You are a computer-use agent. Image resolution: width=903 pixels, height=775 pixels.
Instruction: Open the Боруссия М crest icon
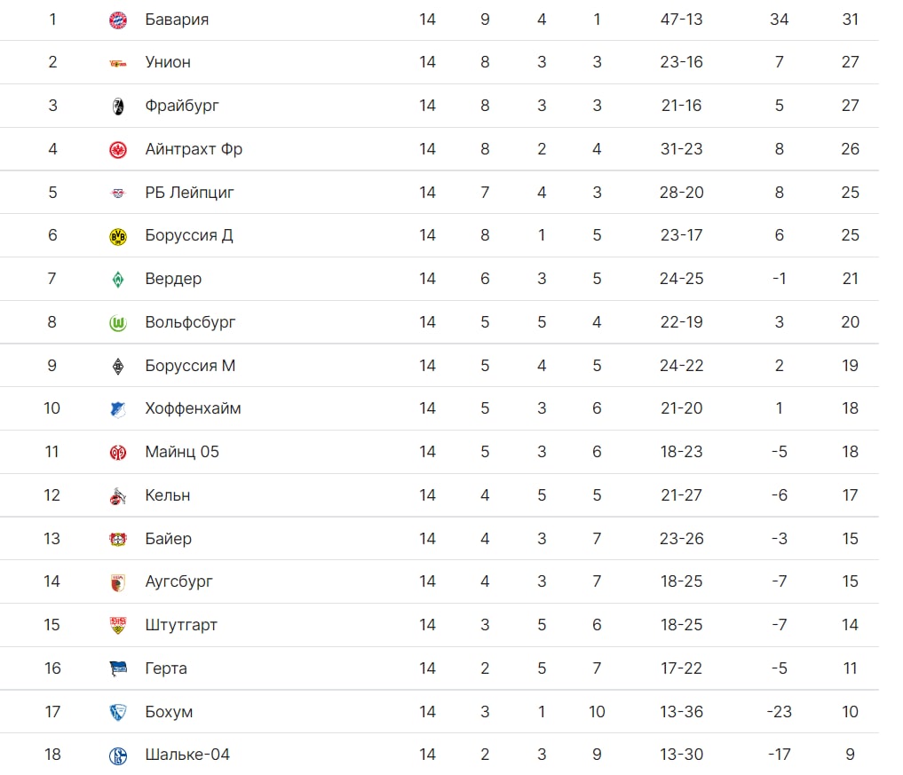[x=118, y=367]
